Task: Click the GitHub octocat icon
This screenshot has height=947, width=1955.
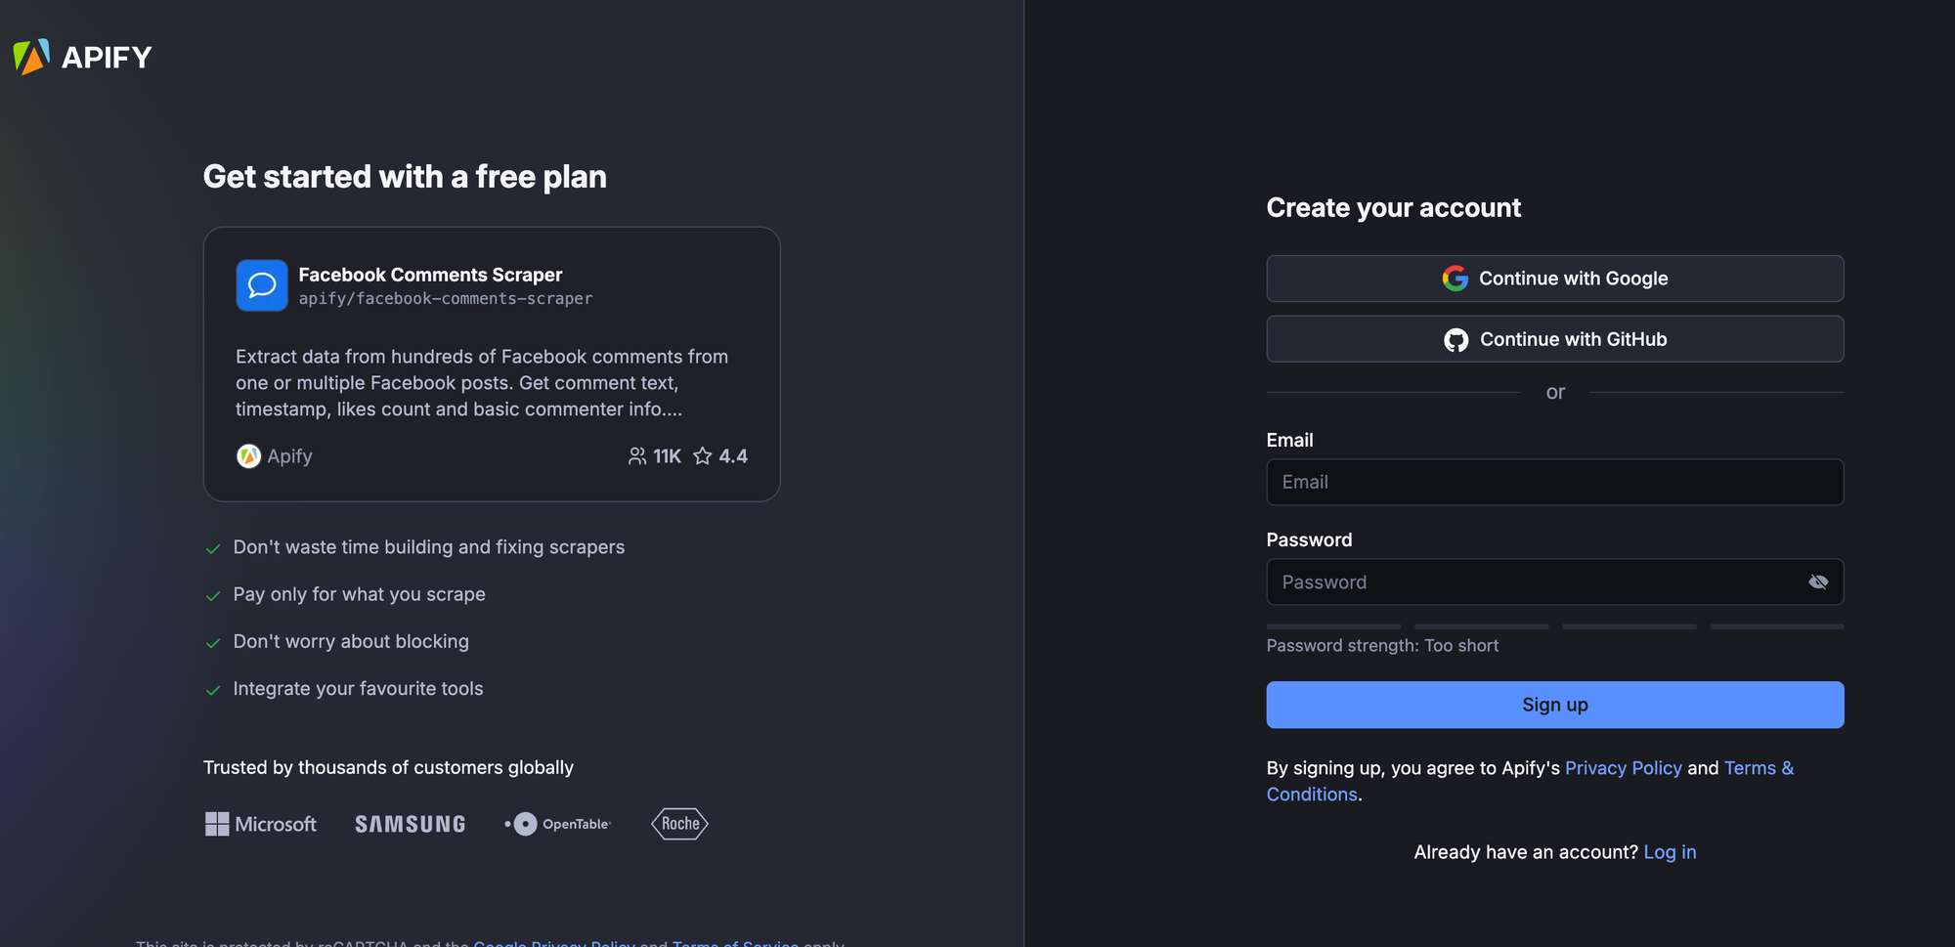Action: (x=1456, y=339)
